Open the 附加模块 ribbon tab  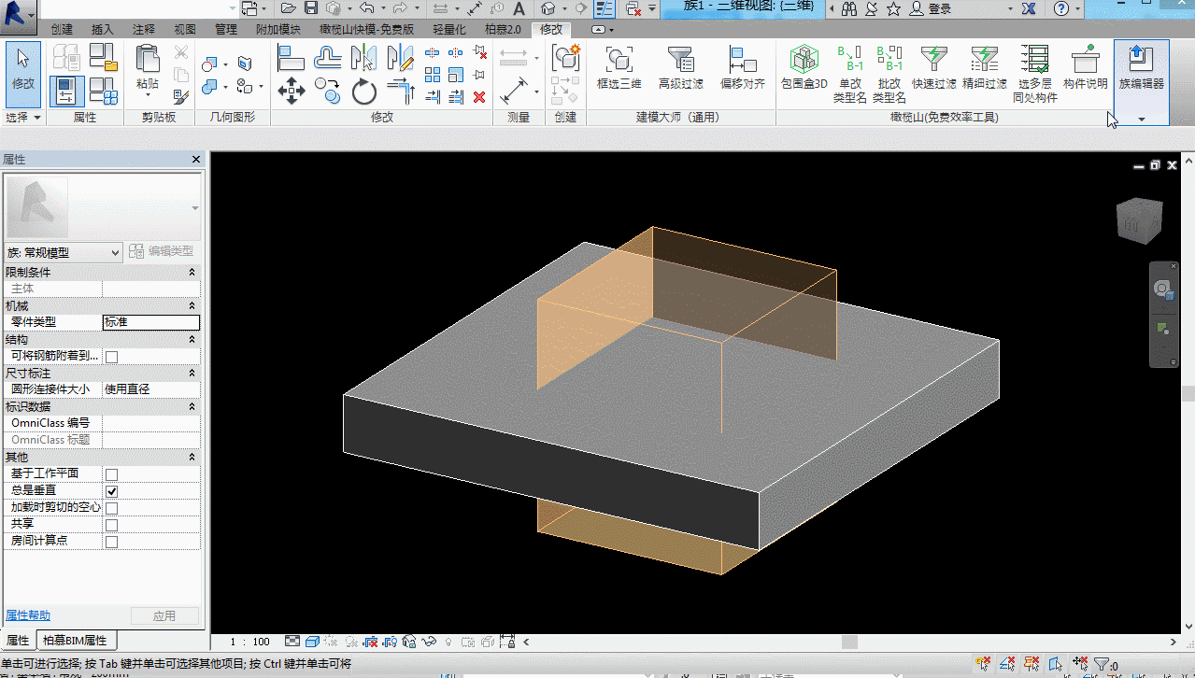[x=277, y=29]
